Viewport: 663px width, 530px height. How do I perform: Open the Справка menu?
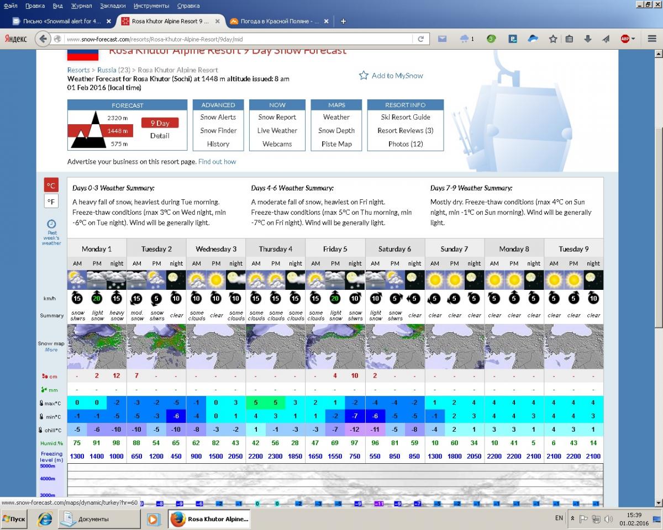click(188, 6)
